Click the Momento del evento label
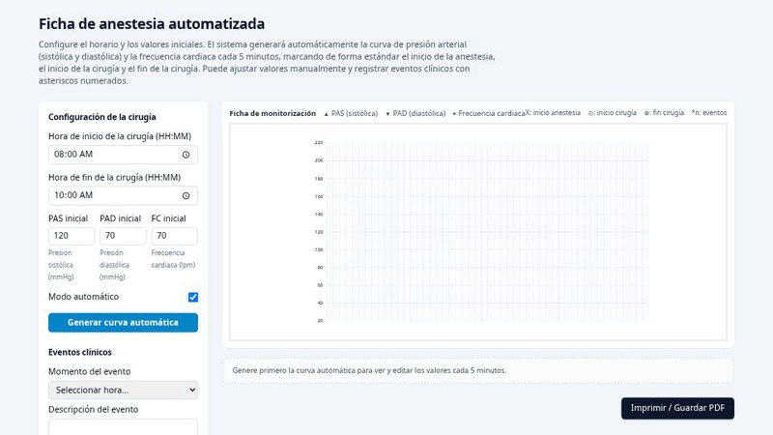 pyautogui.click(x=89, y=371)
